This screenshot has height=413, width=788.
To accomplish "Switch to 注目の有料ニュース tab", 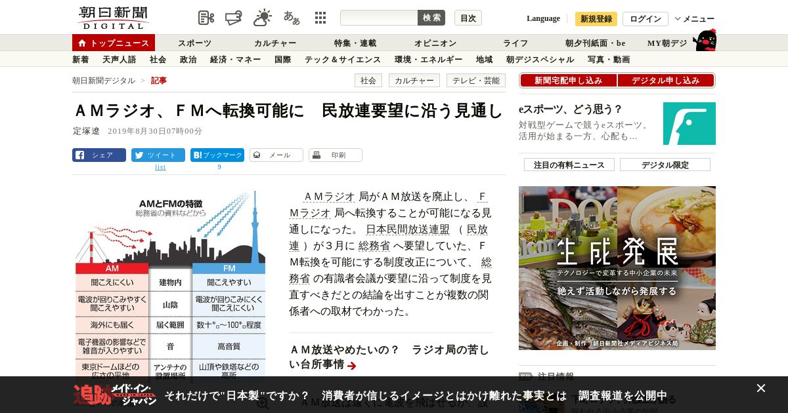I will tap(569, 165).
